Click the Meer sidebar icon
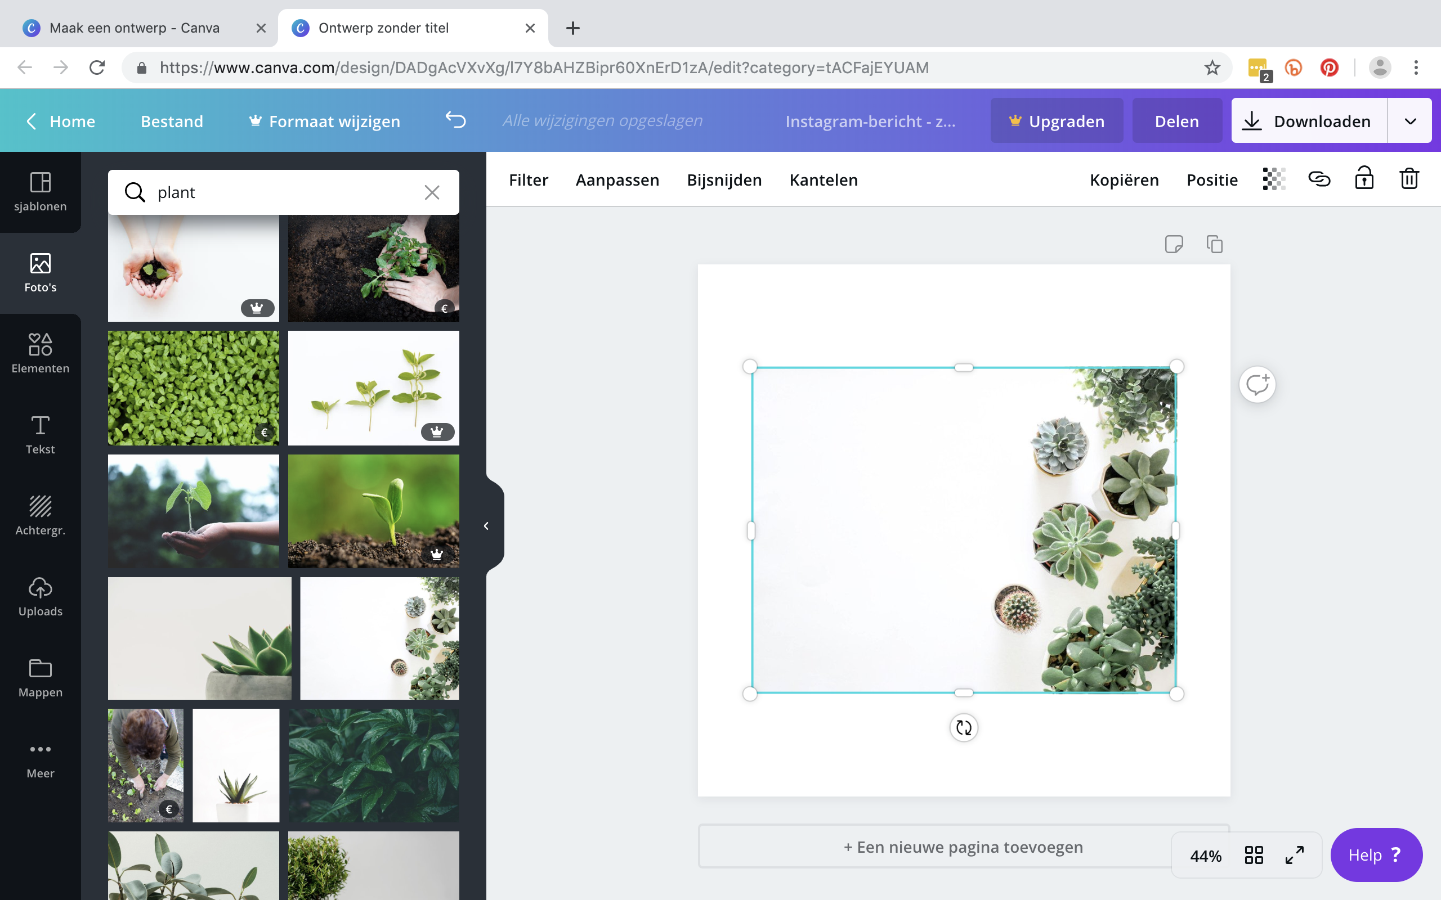The image size is (1441, 900). 40,758
